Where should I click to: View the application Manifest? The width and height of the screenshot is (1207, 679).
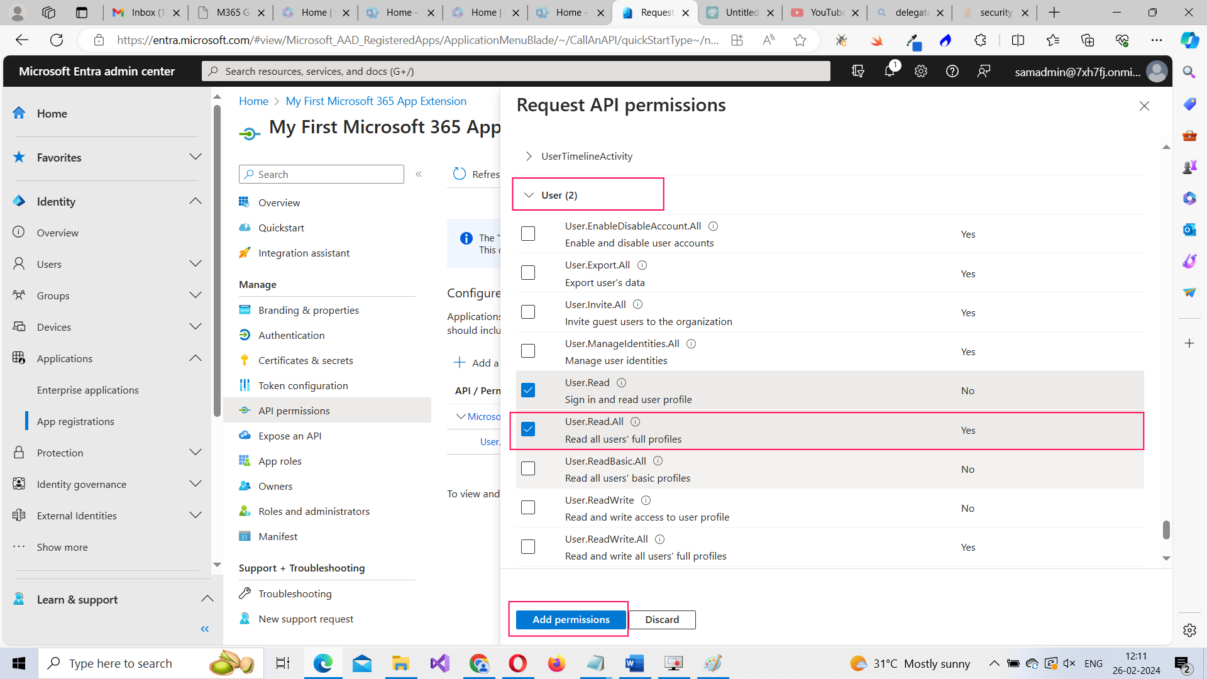pyautogui.click(x=278, y=536)
